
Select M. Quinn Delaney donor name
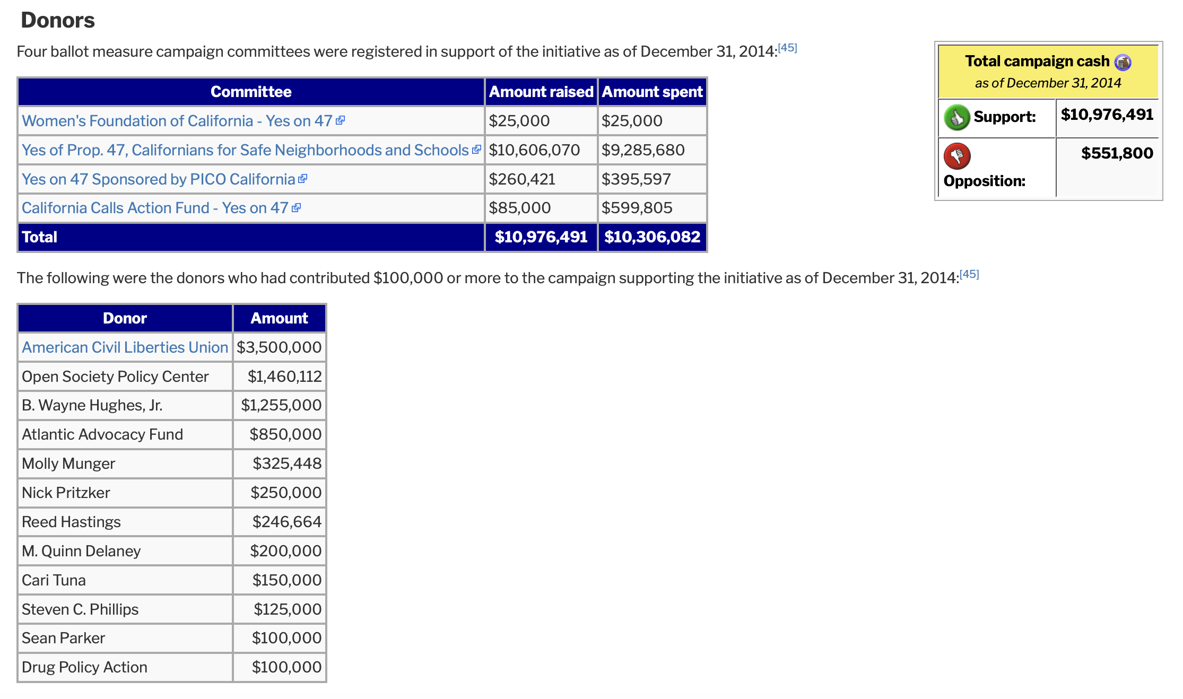[x=81, y=551]
